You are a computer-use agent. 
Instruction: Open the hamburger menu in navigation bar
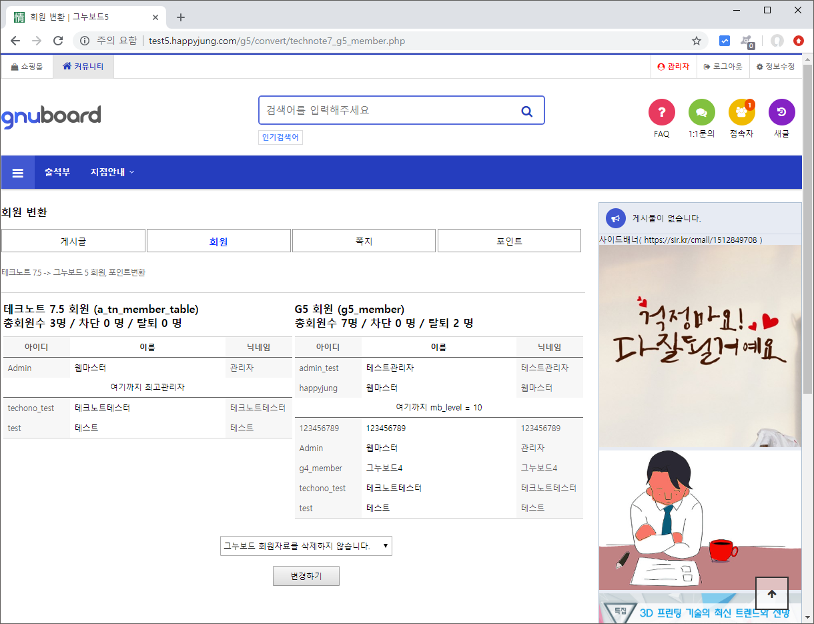(x=18, y=173)
